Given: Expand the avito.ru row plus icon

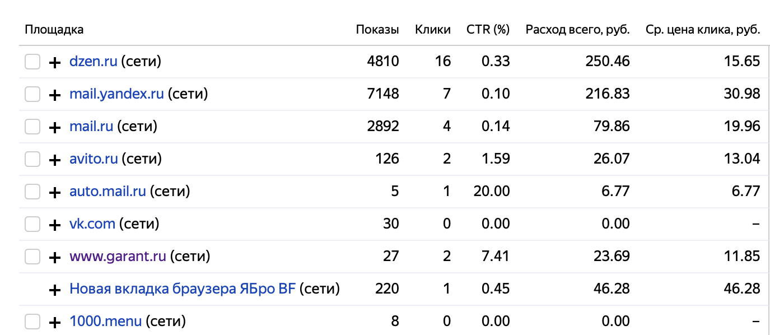Looking at the screenshot, I should click(x=55, y=160).
